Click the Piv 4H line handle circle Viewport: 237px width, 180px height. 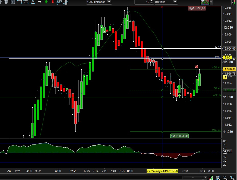point(162,49)
